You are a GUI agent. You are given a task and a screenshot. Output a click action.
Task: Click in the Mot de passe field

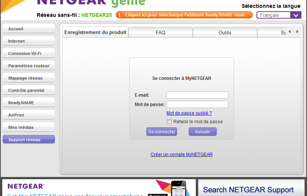[197, 105]
